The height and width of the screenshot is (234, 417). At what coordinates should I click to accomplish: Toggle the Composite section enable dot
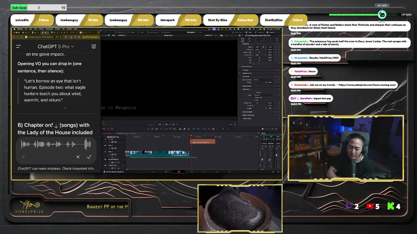[241, 76]
